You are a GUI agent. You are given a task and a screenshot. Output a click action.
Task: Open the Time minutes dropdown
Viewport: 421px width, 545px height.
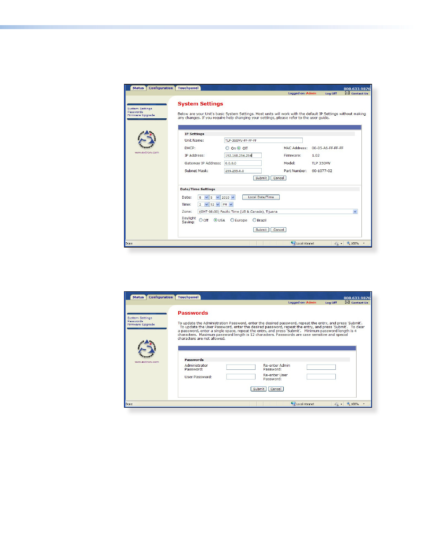click(215, 205)
